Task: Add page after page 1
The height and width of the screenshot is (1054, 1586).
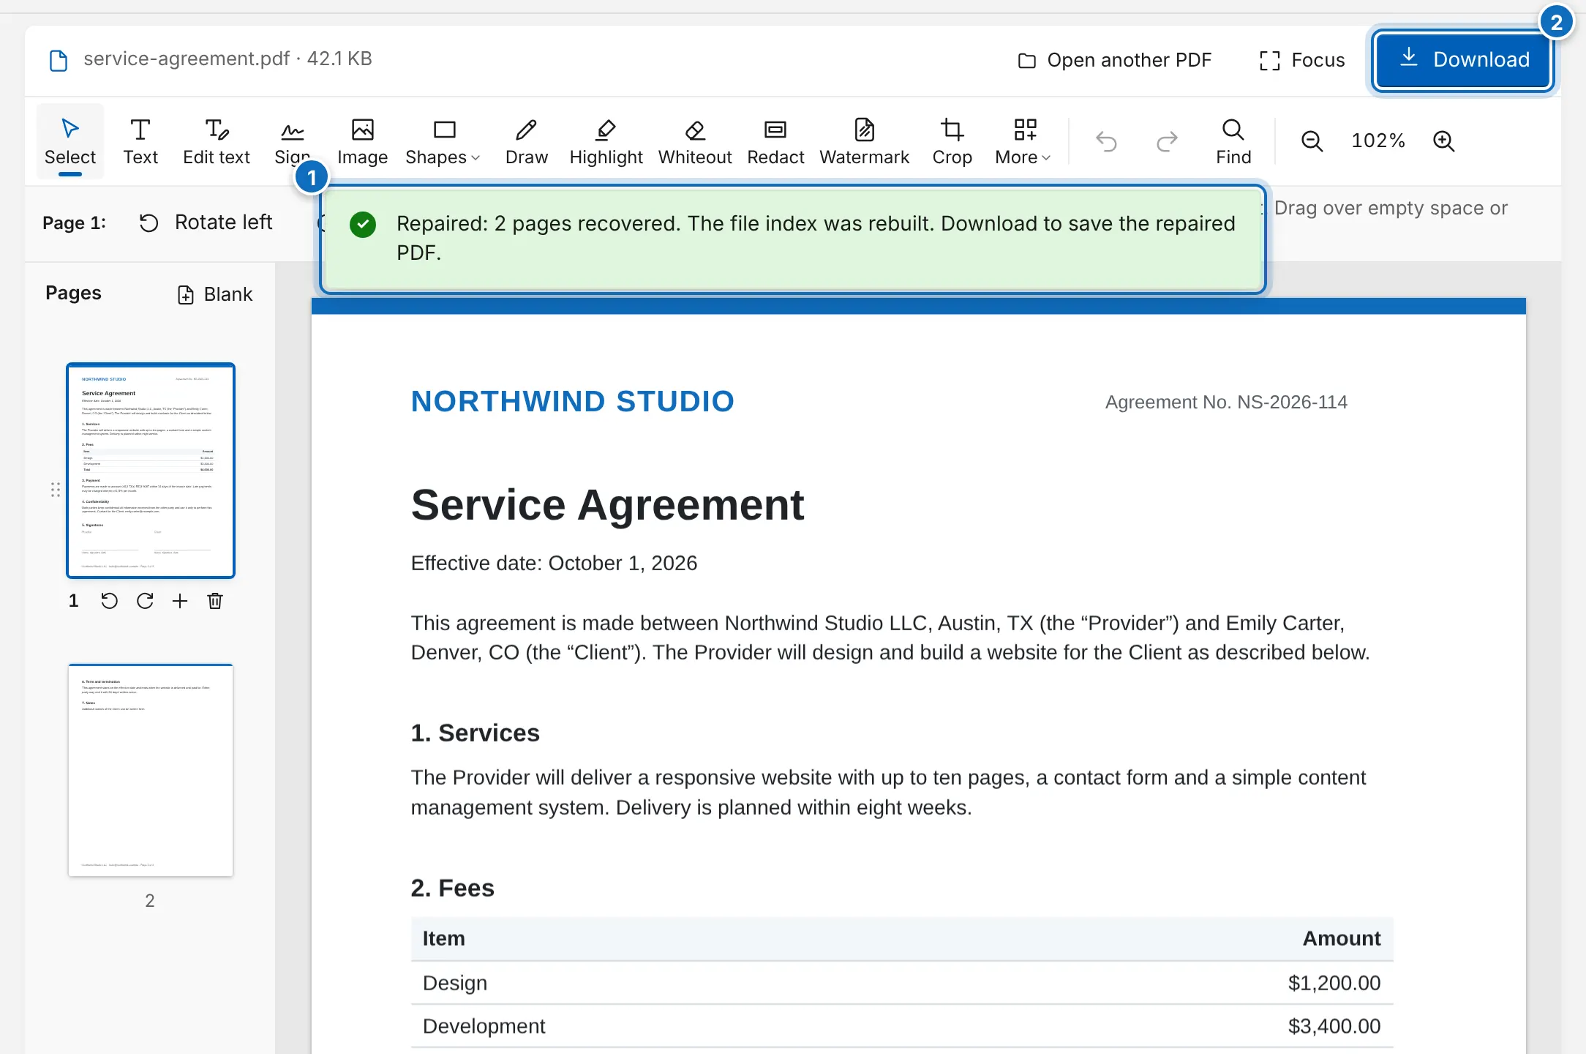Action: tap(180, 601)
